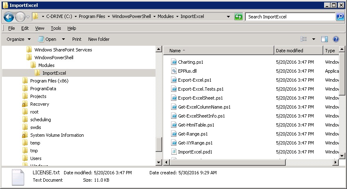Screen dimensions: 347x189
Task: Click the horizontal scrollbar in file list
Action: [228, 162]
